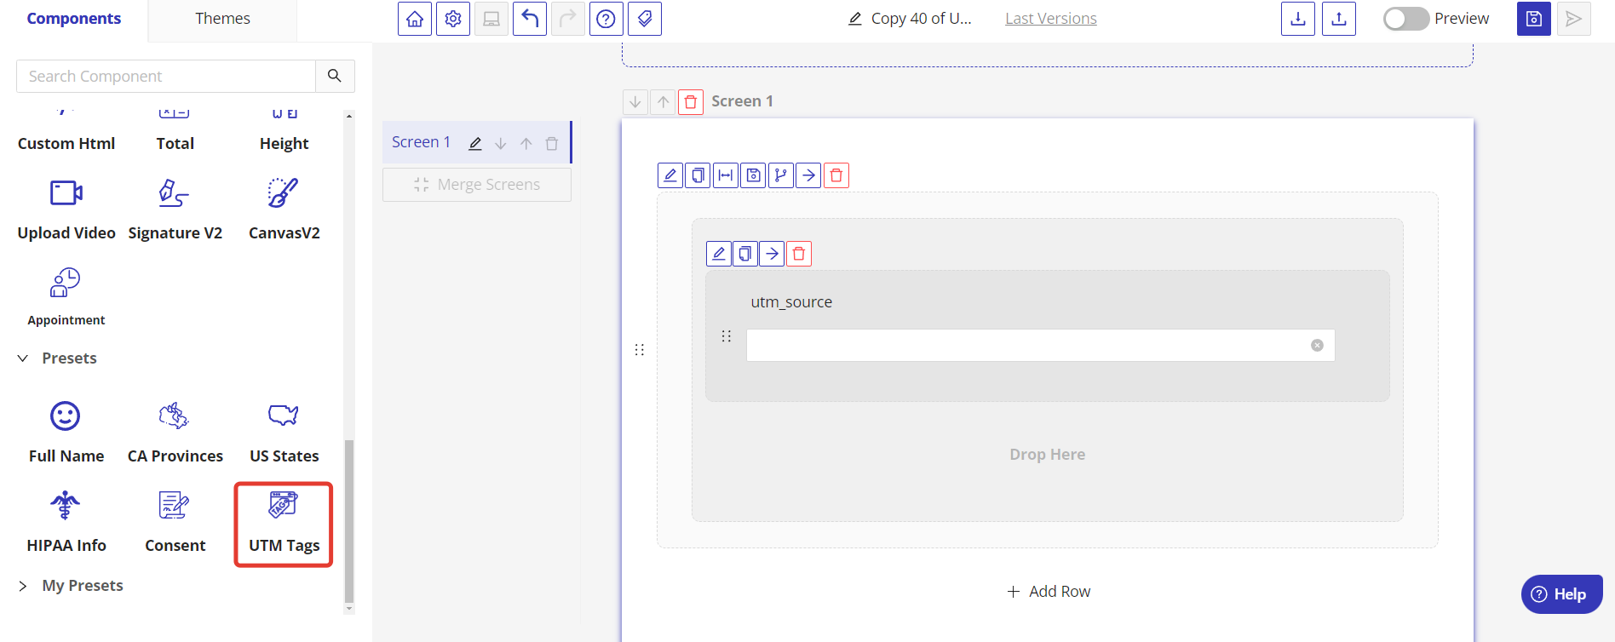Toggle the Preview switch

tap(1405, 19)
